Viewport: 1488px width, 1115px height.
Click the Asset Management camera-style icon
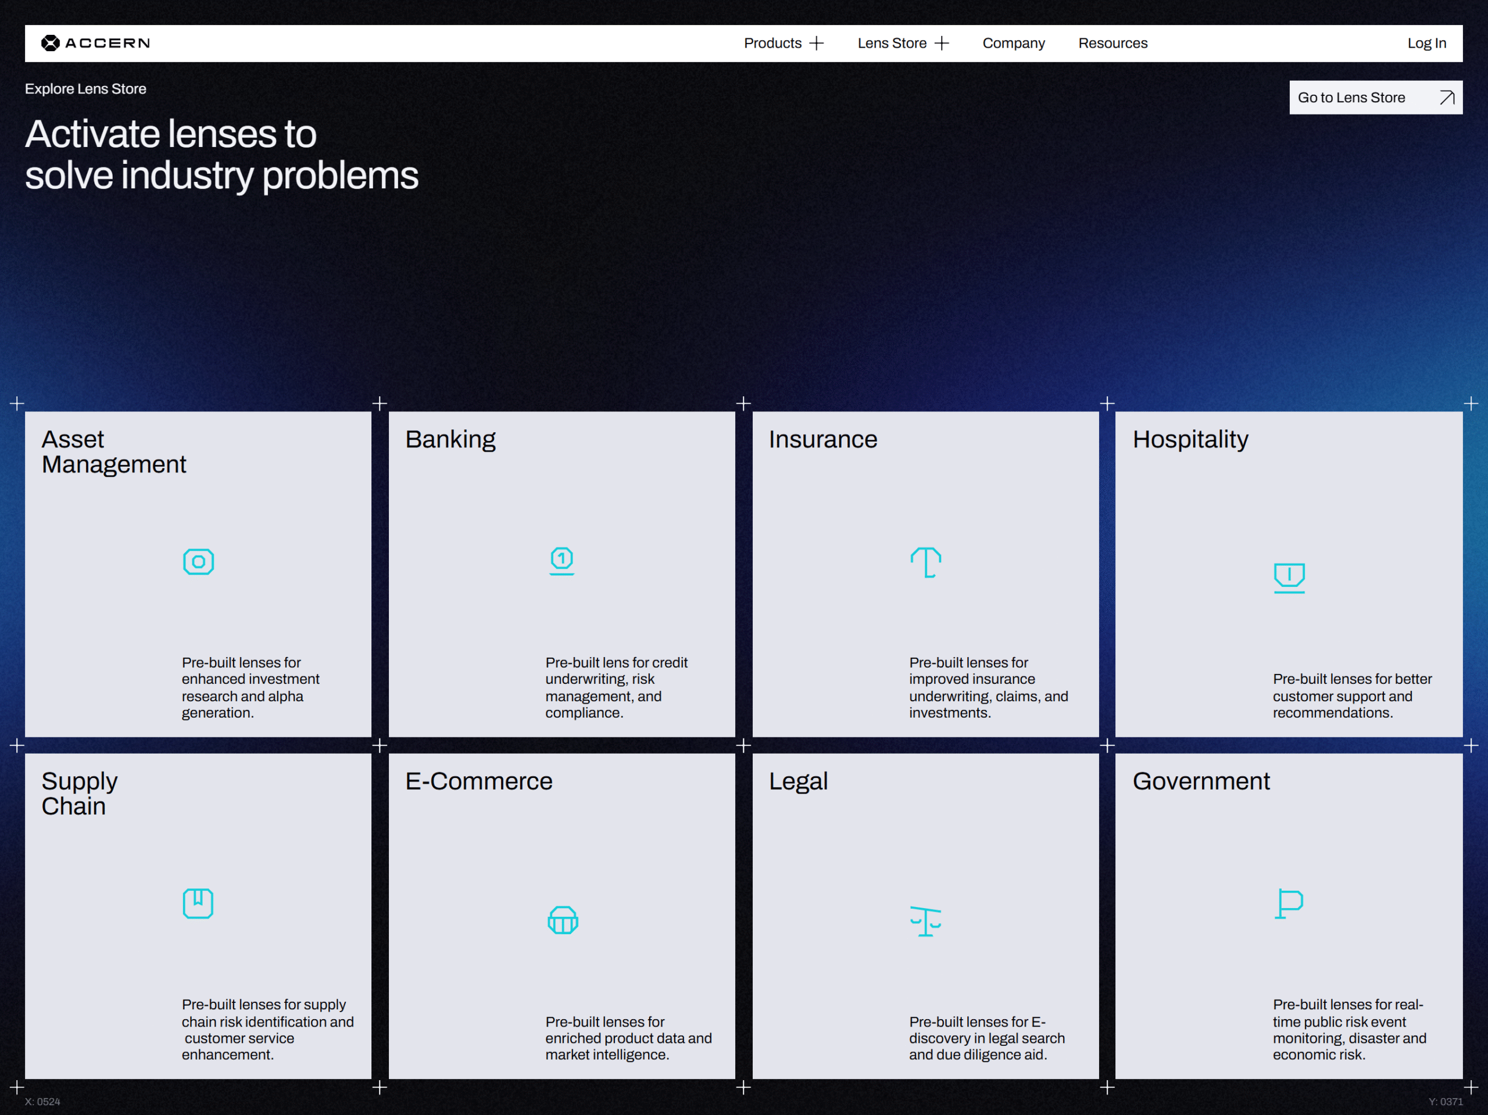coord(198,561)
